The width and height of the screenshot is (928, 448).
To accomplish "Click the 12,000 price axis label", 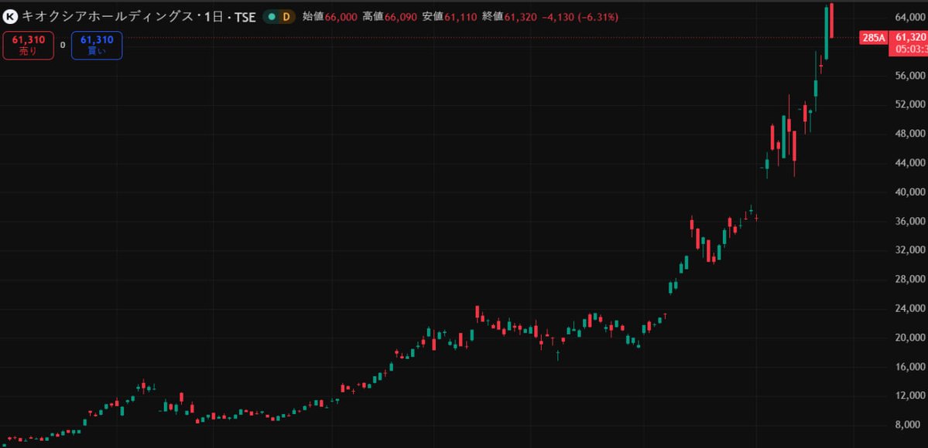I will 910,395.
